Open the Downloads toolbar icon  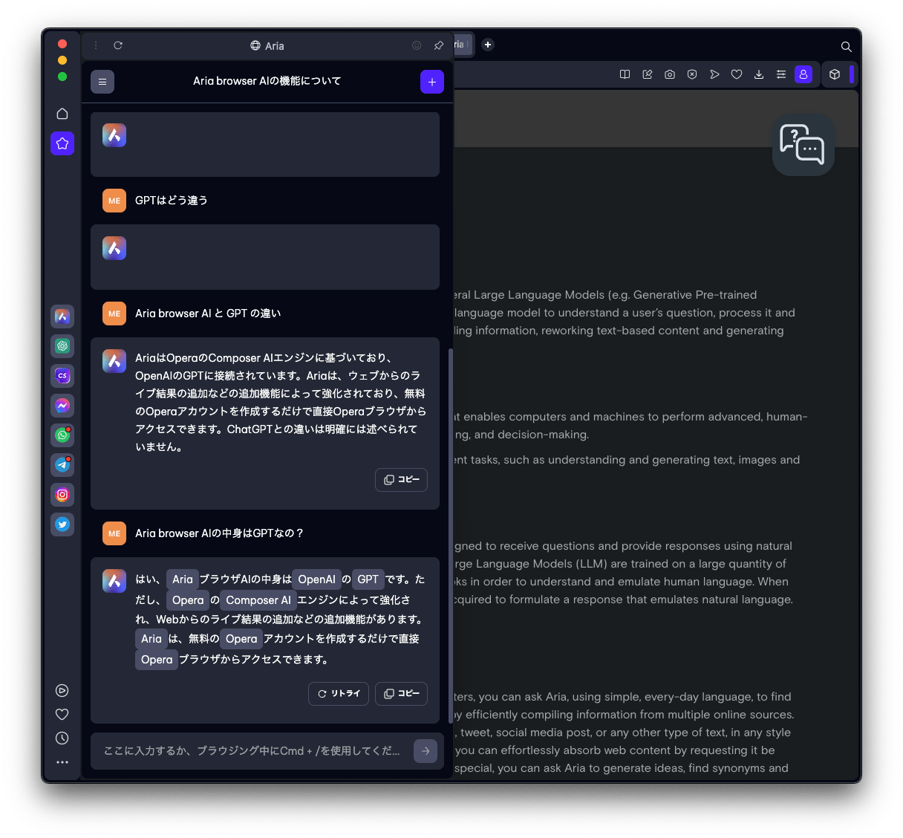point(759,74)
